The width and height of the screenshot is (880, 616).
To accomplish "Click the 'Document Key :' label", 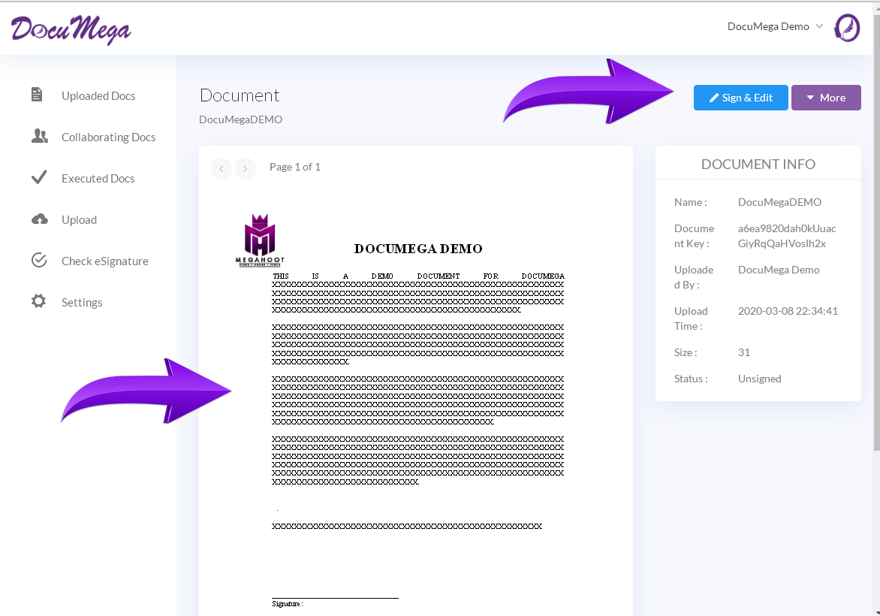I will (x=695, y=236).
